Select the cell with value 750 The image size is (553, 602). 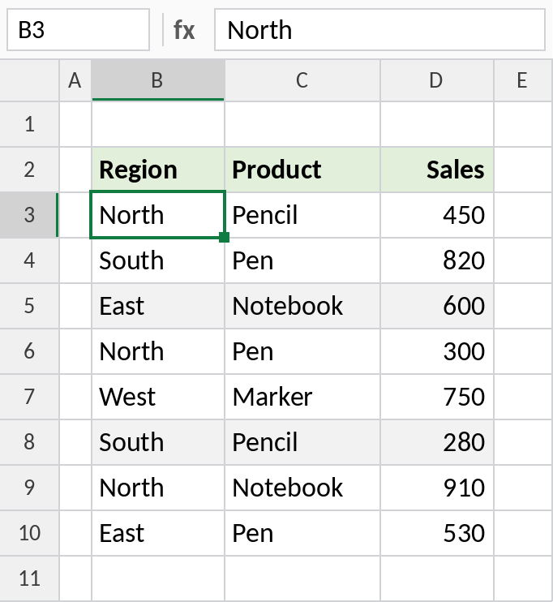(x=437, y=397)
